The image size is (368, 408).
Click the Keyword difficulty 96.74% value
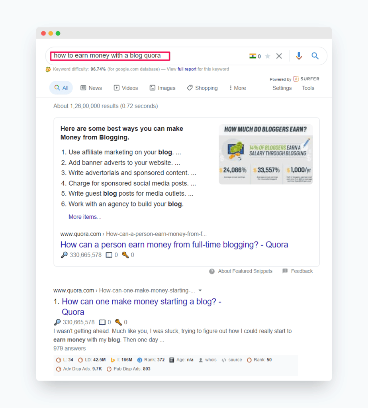click(98, 69)
